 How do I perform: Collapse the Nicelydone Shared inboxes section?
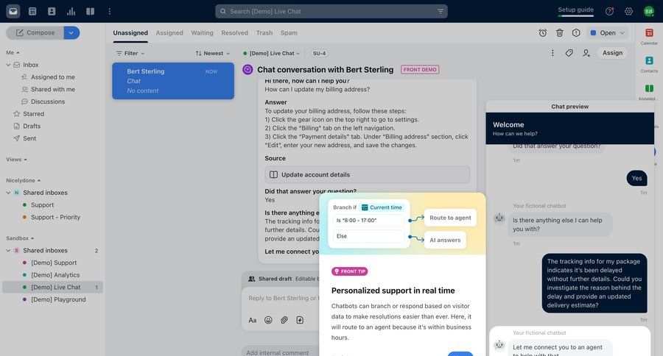(8, 193)
